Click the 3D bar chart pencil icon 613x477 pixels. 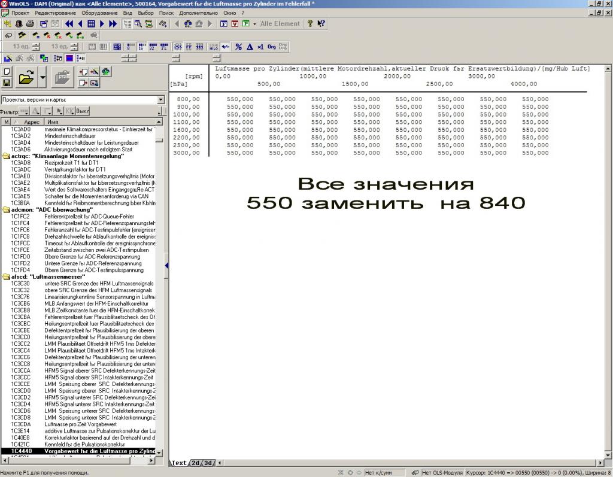point(7,59)
